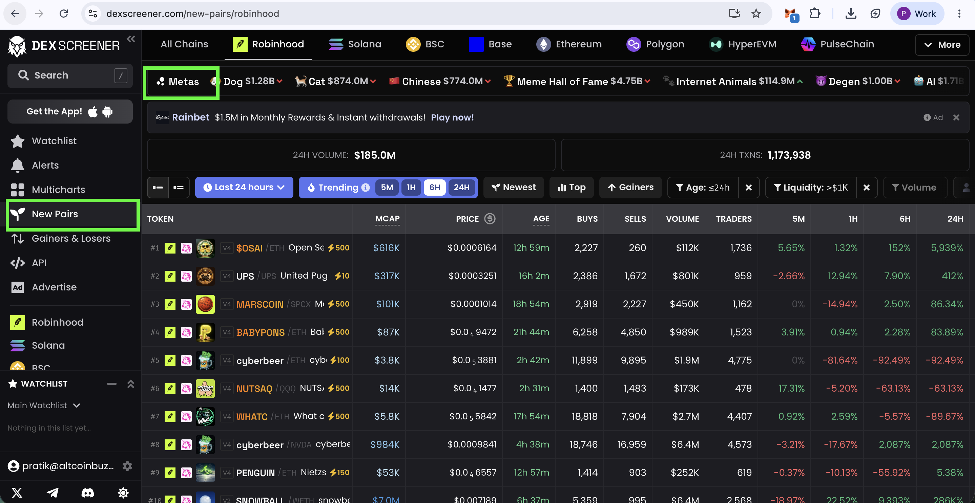
Task: Click the Search field in sidebar
Action: 70,75
